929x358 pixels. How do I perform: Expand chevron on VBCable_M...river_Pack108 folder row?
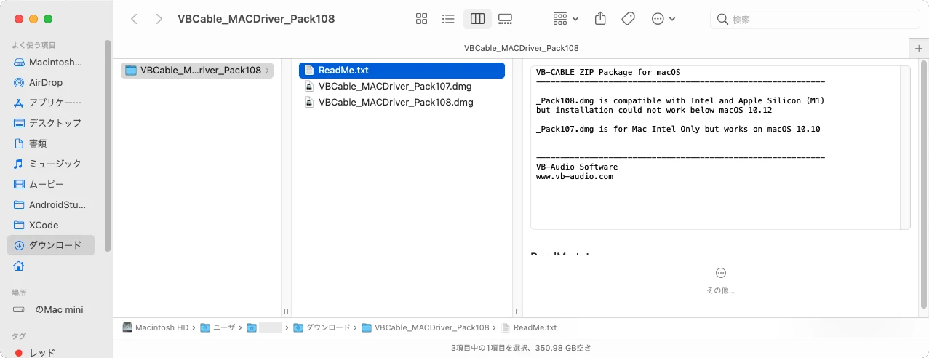(x=268, y=71)
